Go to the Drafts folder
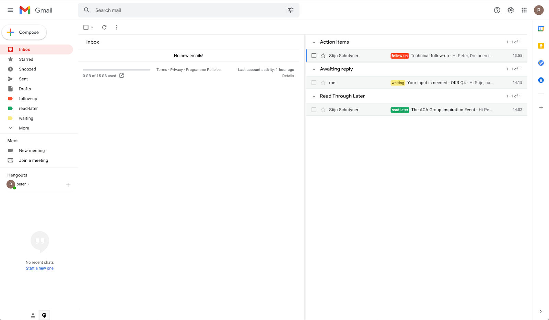The width and height of the screenshot is (549, 320). tap(25, 89)
